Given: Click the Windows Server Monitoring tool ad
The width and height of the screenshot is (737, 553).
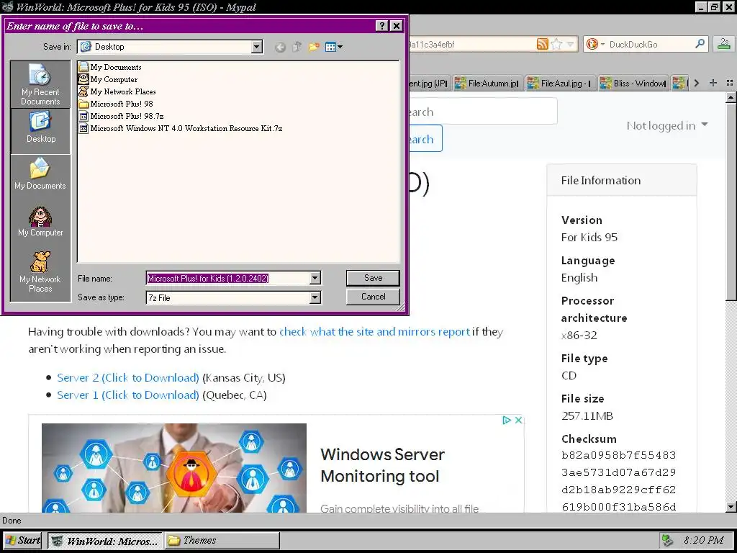Looking at the screenshot, I should [276, 464].
